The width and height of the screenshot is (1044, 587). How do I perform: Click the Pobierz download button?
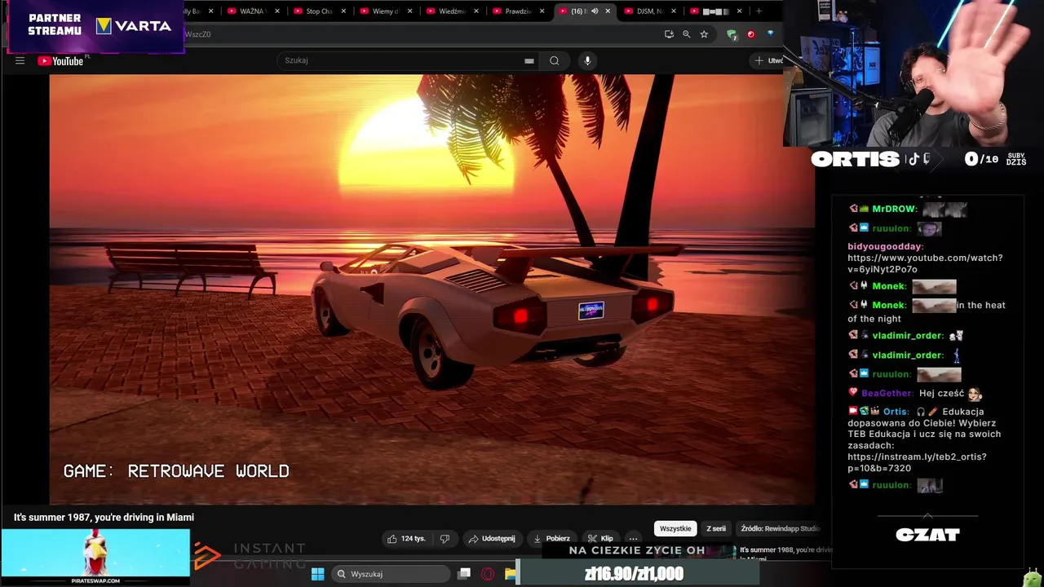tap(552, 539)
